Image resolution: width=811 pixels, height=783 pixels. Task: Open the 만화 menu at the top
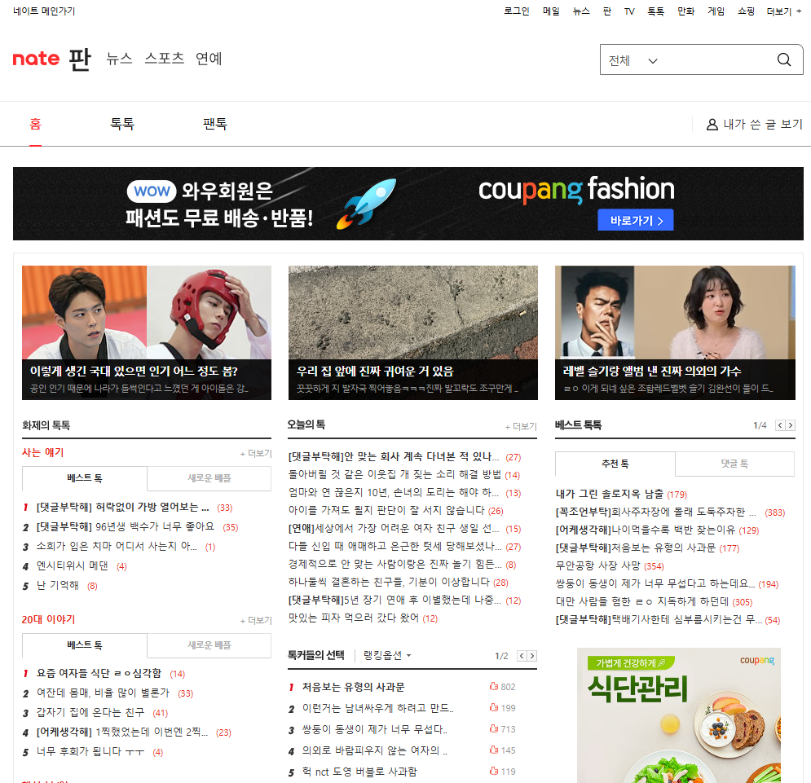(685, 11)
